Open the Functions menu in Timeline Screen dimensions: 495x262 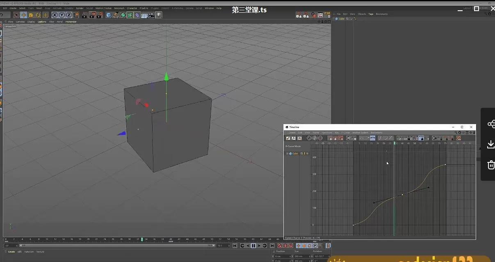[x=327, y=133]
